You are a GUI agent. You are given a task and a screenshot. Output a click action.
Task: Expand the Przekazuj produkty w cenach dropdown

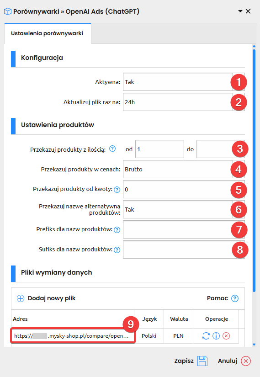pyautogui.click(x=184, y=169)
